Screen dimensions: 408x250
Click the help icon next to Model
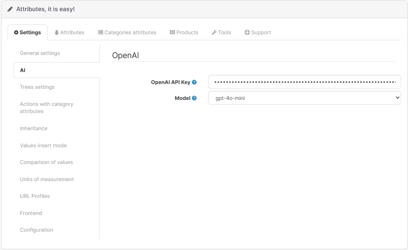click(x=194, y=98)
